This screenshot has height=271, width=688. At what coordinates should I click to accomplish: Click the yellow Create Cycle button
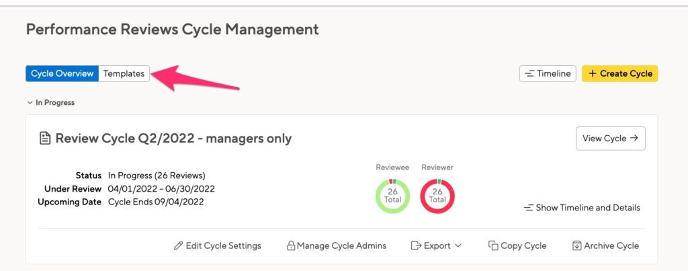tap(619, 73)
